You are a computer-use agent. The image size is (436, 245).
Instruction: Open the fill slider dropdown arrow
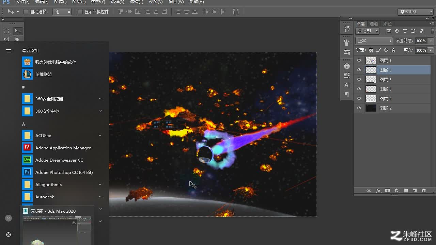[431, 50]
